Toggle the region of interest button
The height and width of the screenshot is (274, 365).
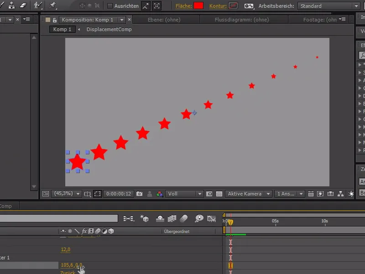click(209, 194)
